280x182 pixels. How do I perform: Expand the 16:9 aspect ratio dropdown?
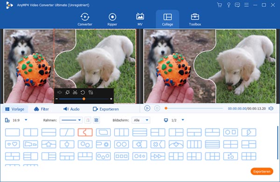point(26,120)
